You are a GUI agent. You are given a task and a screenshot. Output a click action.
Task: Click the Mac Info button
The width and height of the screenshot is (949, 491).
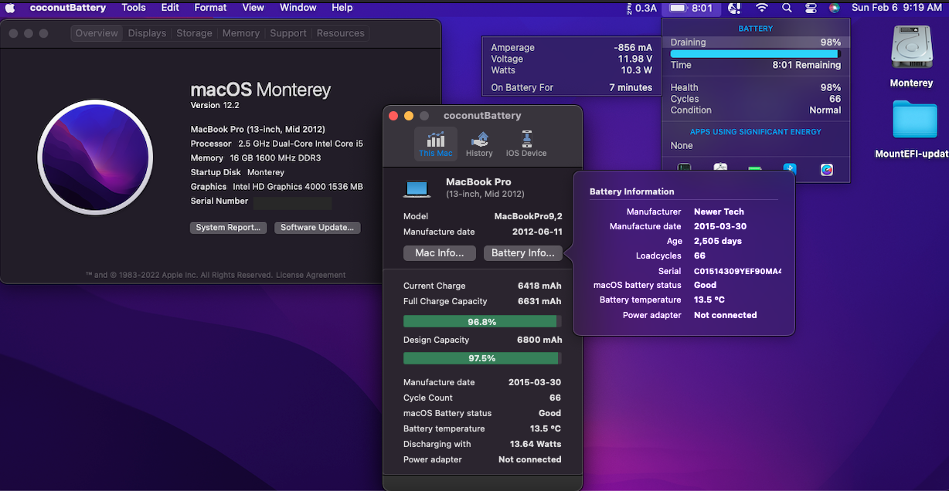(x=440, y=252)
